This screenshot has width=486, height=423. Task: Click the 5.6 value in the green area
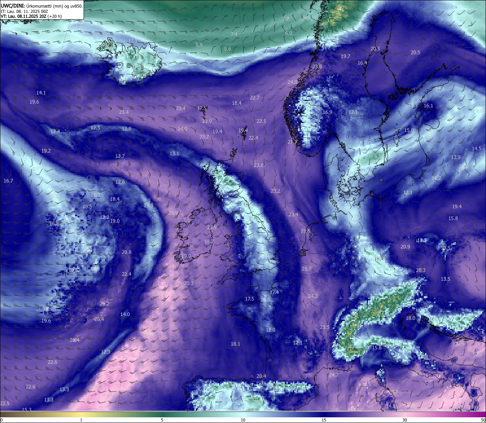click(x=227, y=49)
